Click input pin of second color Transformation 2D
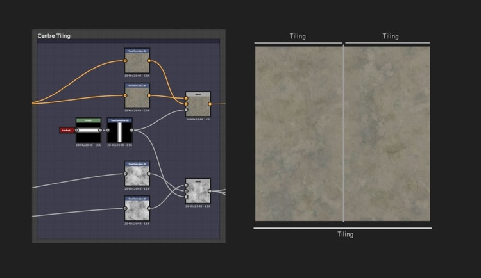 (x=125, y=95)
